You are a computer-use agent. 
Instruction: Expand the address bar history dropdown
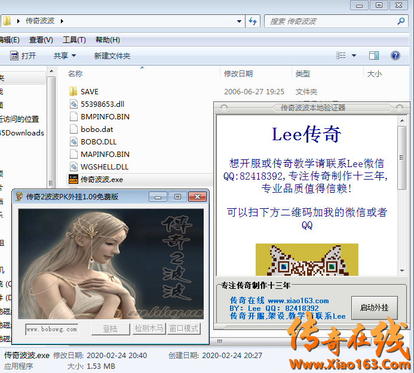coord(239,21)
